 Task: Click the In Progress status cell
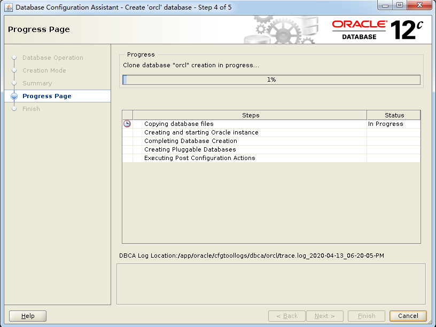point(394,124)
